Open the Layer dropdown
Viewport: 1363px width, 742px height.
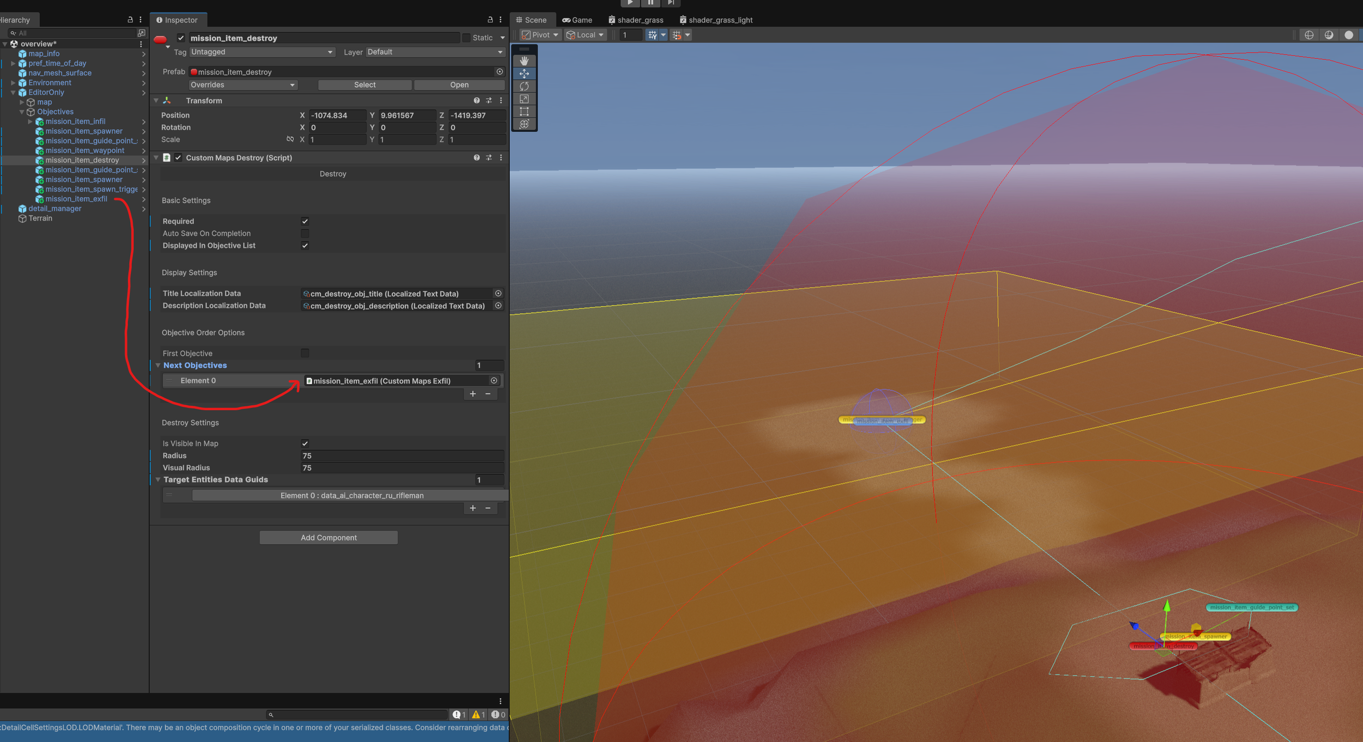click(x=435, y=52)
